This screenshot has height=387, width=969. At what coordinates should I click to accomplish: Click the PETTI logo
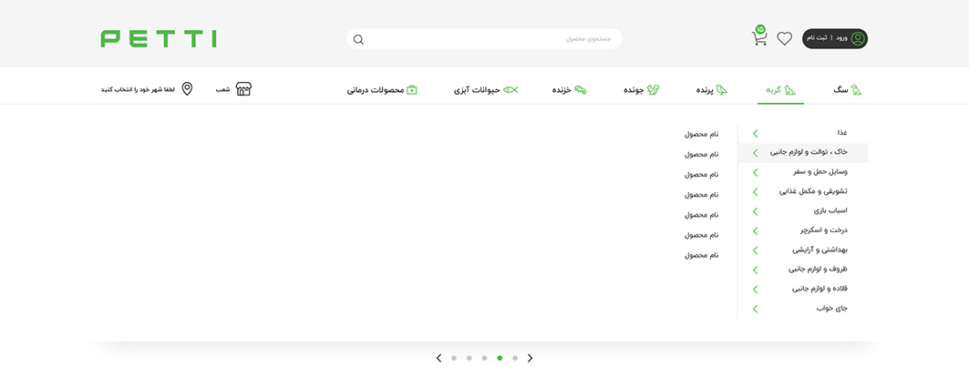coord(159,38)
